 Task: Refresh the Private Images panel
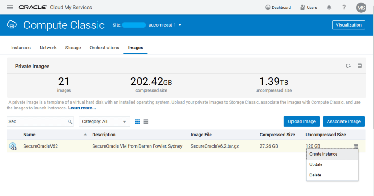click(x=349, y=66)
